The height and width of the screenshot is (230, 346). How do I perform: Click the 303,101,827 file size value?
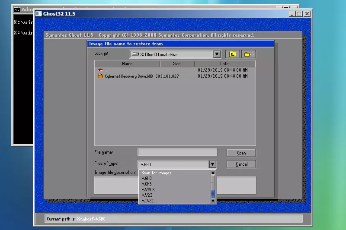[167, 76]
